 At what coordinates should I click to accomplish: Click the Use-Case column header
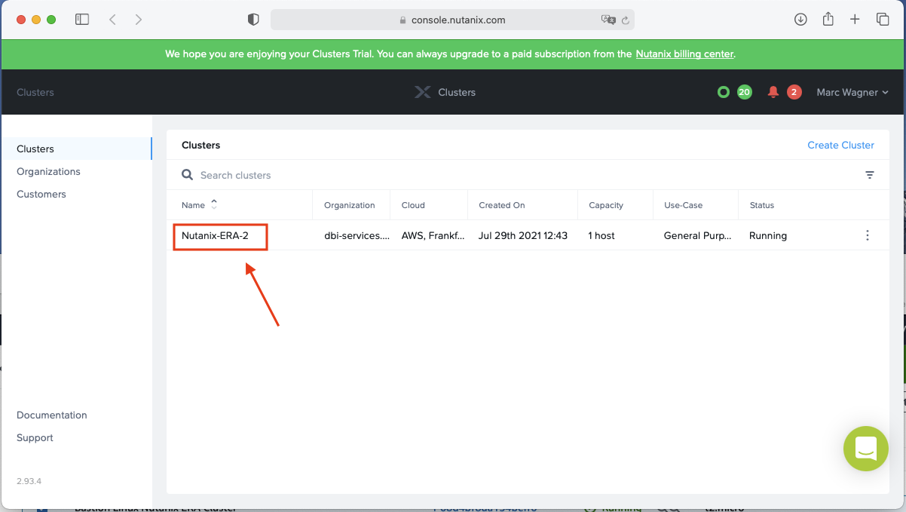tap(684, 205)
